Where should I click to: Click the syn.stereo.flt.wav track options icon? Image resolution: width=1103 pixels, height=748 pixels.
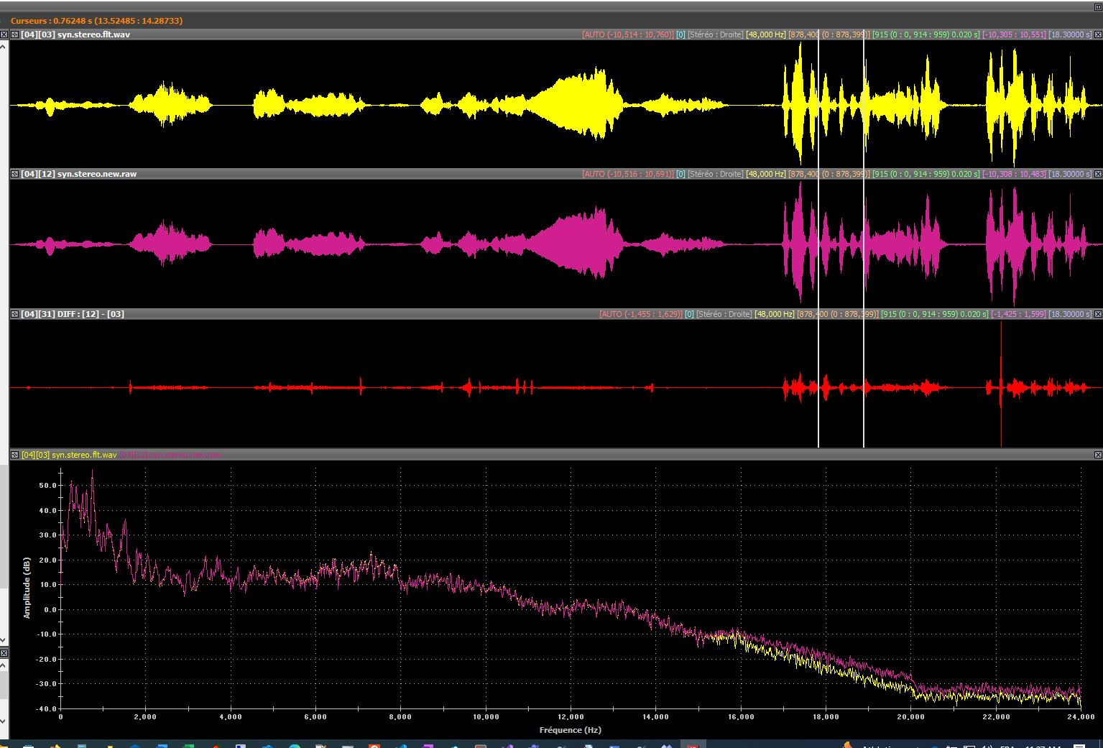(x=14, y=34)
